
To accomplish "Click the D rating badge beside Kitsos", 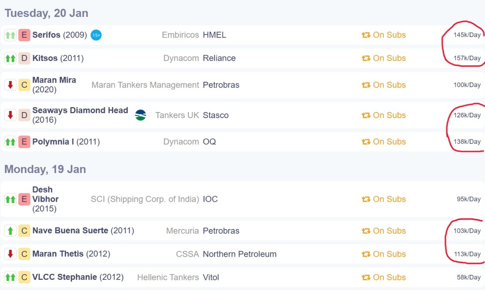I will [24, 58].
